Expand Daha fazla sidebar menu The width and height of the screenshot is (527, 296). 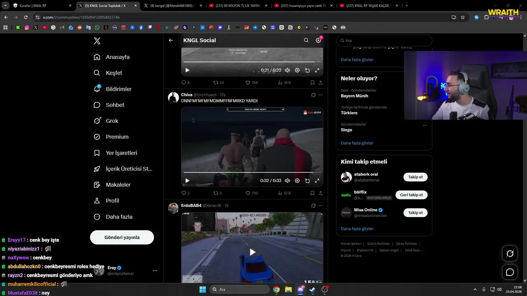[x=113, y=217]
